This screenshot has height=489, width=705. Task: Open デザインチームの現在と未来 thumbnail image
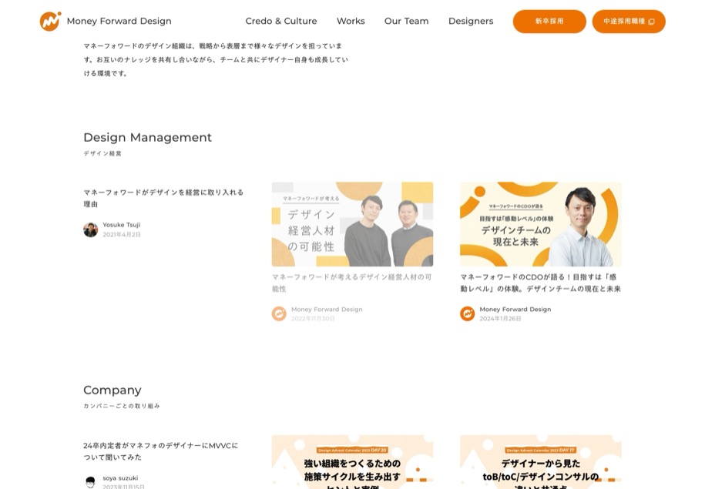(540, 224)
